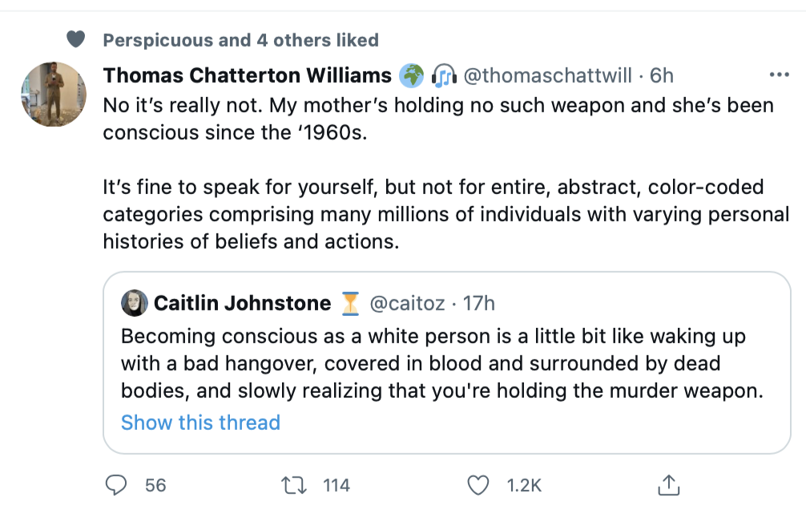
Task: Open the quoted tweet text about becoming conscious
Action: point(442,363)
